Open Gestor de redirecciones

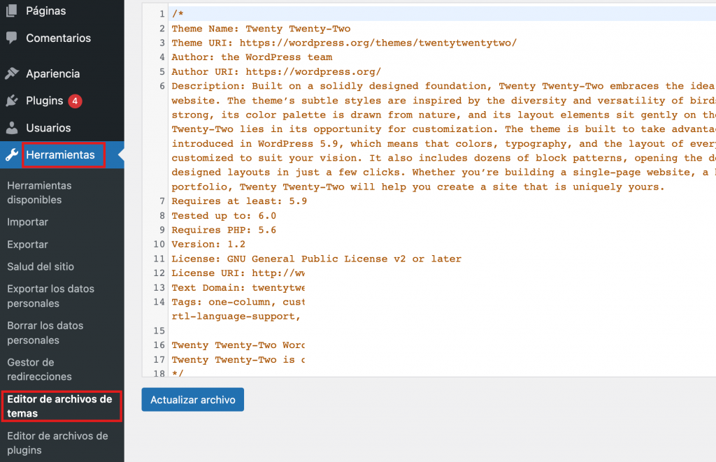coord(39,370)
